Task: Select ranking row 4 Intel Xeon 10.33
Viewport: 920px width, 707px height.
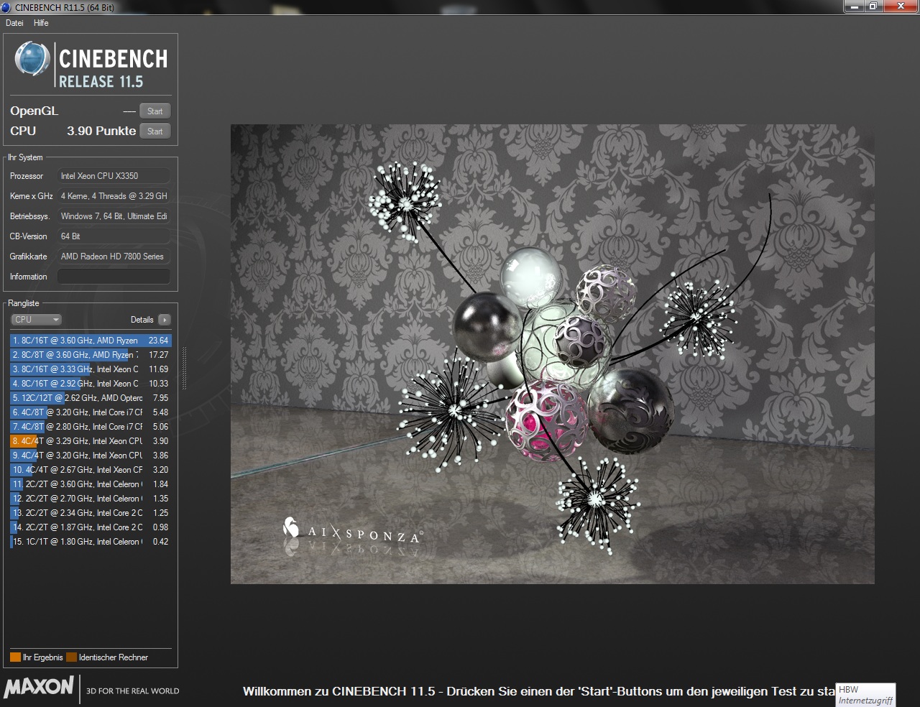Action: (x=91, y=384)
